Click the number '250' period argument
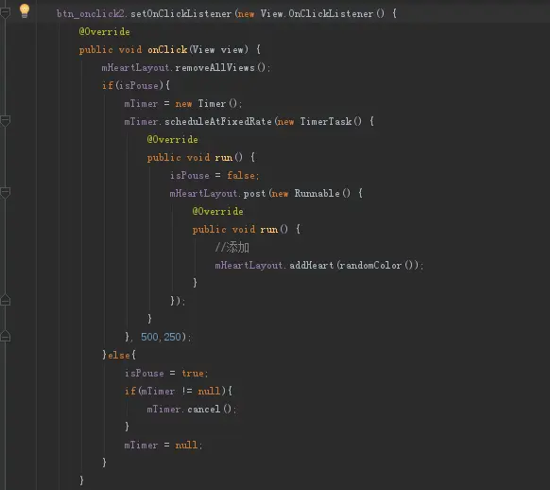Image resolution: width=550 pixels, height=490 pixels. pyautogui.click(x=172, y=337)
